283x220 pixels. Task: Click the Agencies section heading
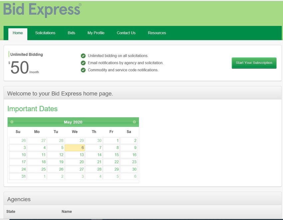point(19,199)
